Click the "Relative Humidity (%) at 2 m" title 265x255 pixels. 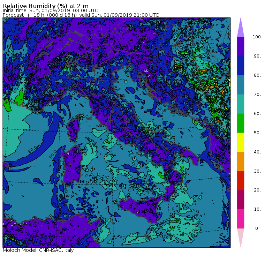click(46, 6)
